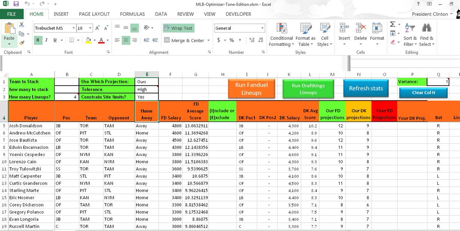Click the Clear Col H button

click(x=424, y=93)
